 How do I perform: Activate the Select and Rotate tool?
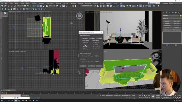[41, 6]
